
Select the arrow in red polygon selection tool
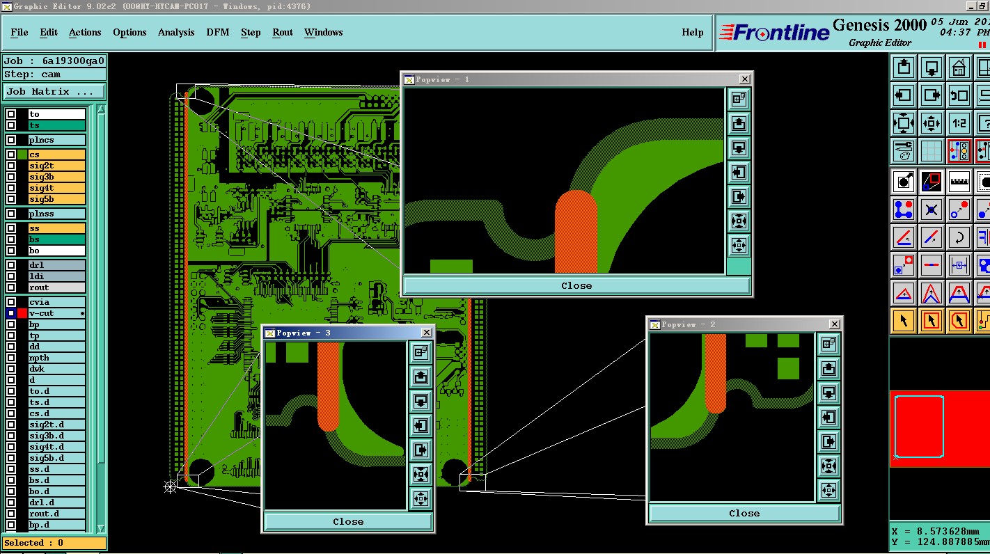tap(959, 321)
